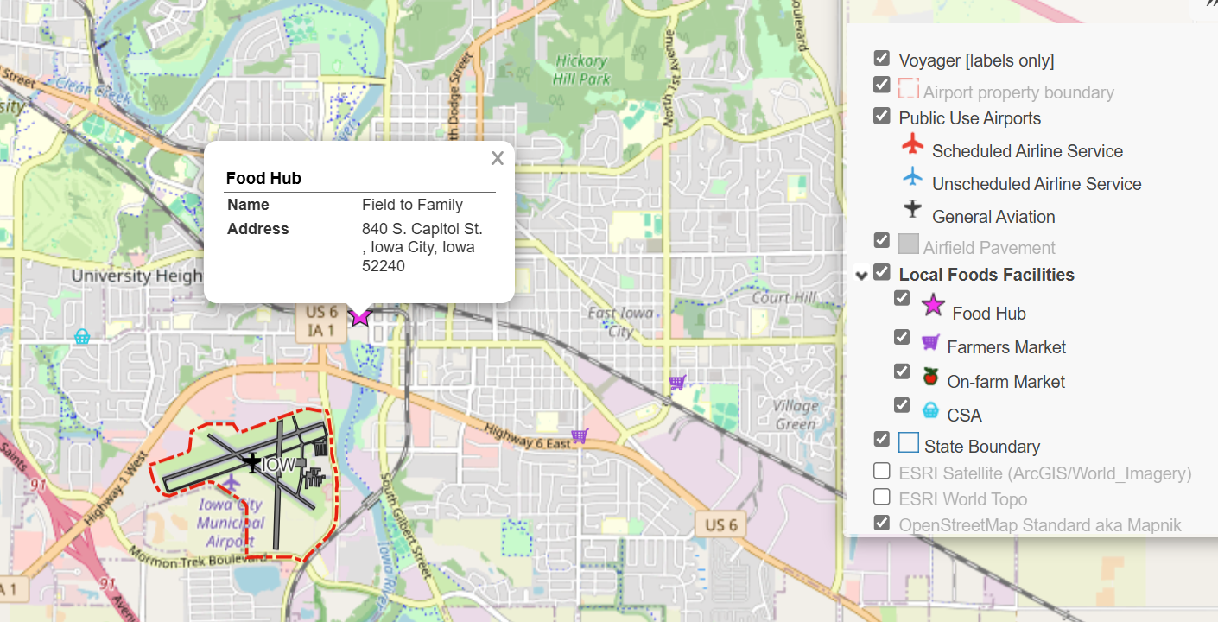The width and height of the screenshot is (1218, 622).
Task: Click the Food Hub pink star legend icon
Action: point(932,307)
